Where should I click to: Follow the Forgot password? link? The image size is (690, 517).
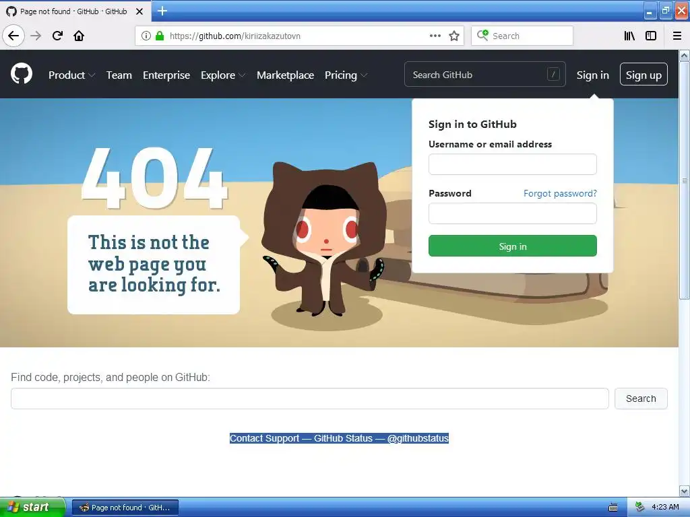[x=560, y=193]
